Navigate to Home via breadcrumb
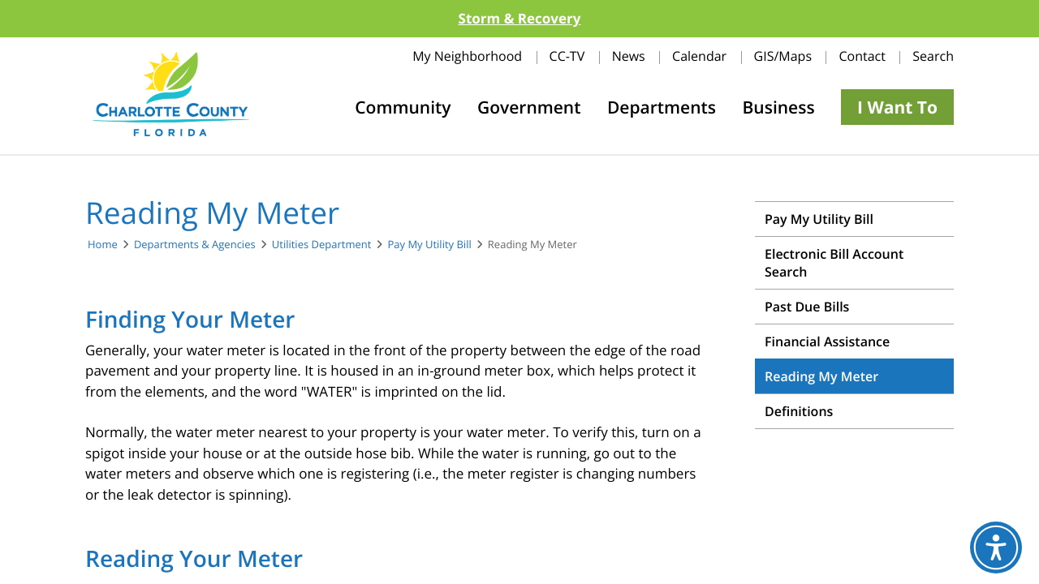 coord(102,244)
